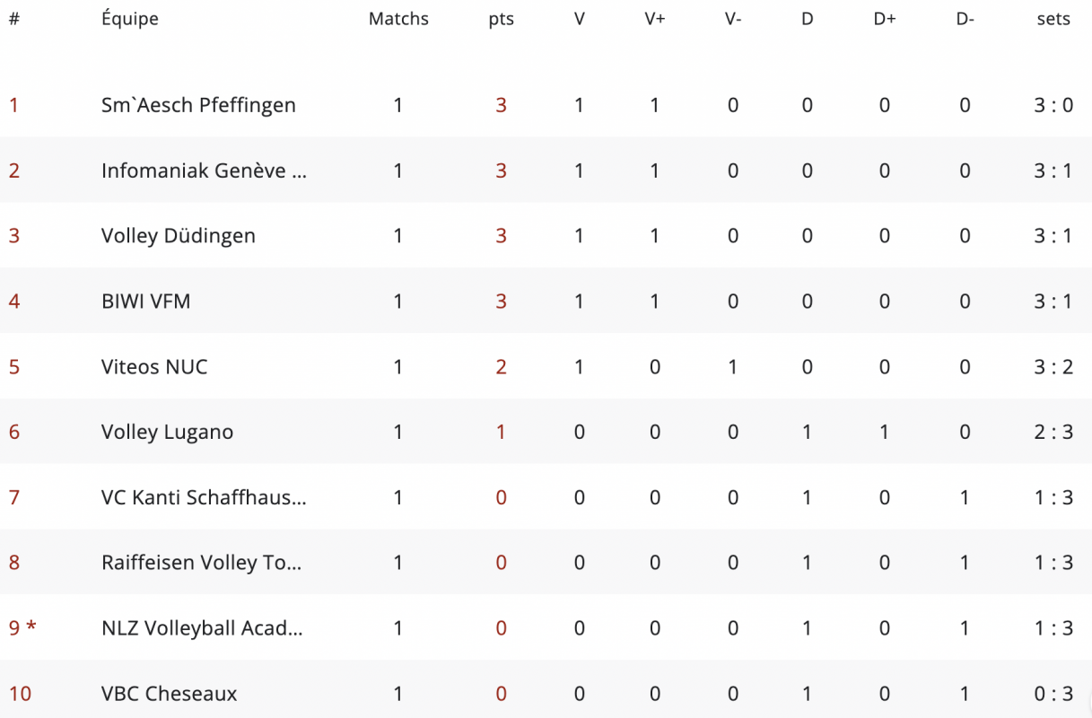This screenshot has height=718, width=1092.
Task: Select Volley Düdingen in the standings
Action: point(178,236)
